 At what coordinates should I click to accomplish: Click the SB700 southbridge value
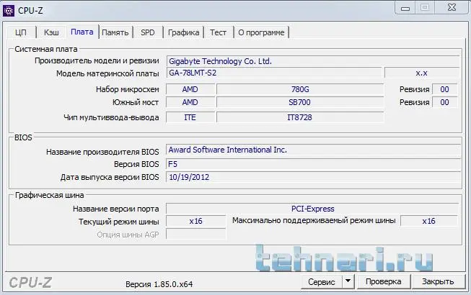coord(300,102)
